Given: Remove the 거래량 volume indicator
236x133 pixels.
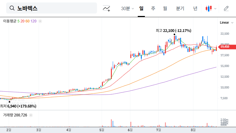Looking at the screenshot, I should [31, 115].
